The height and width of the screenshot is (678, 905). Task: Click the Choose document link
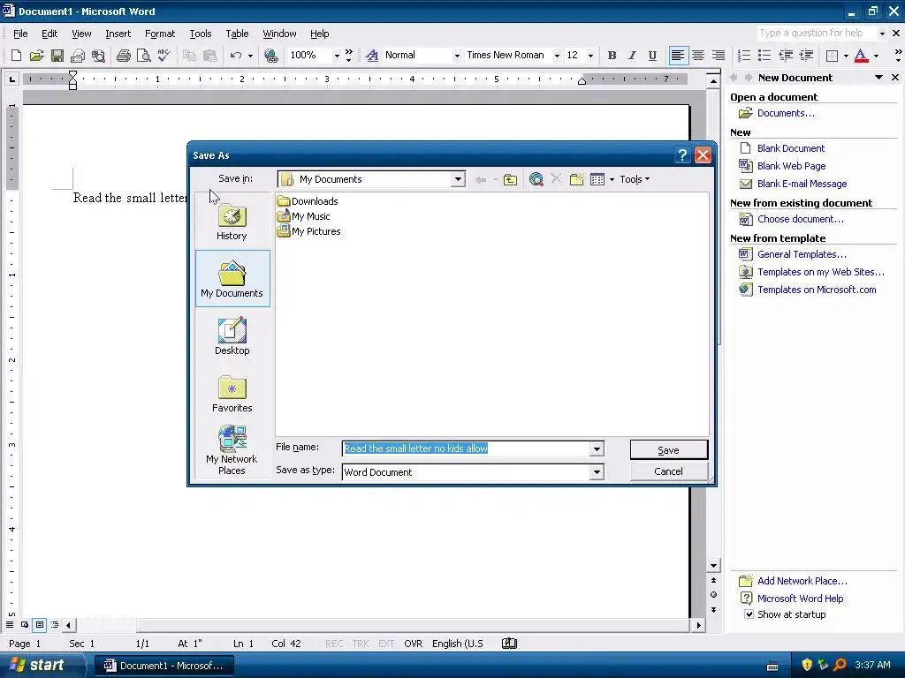click(801, 219)
